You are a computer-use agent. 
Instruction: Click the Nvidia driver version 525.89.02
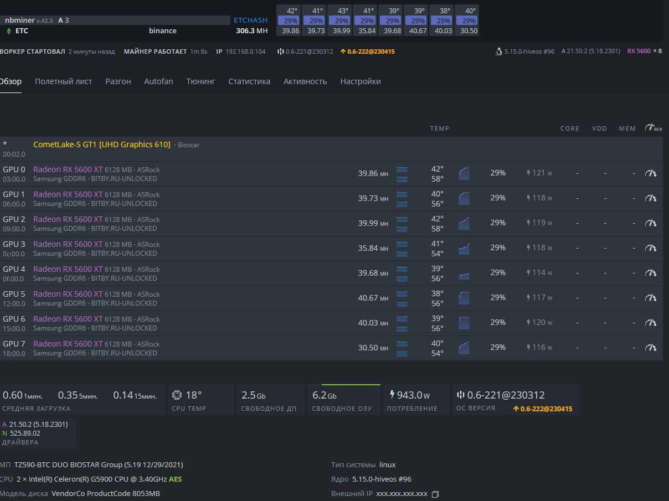[x=25, y=433]
